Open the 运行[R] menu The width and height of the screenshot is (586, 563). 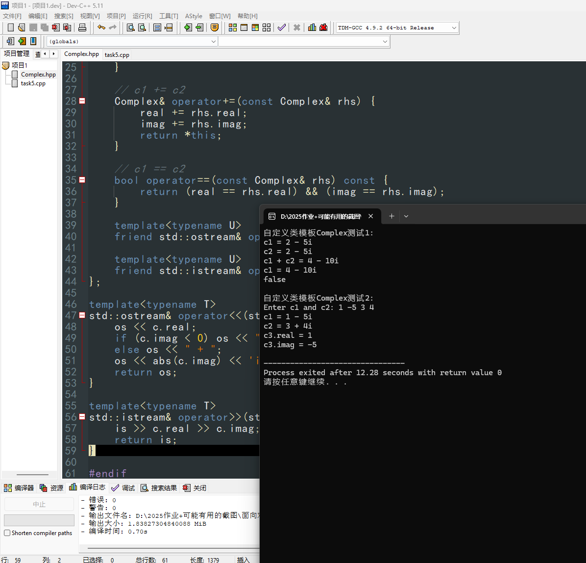[x=143, y=16]
